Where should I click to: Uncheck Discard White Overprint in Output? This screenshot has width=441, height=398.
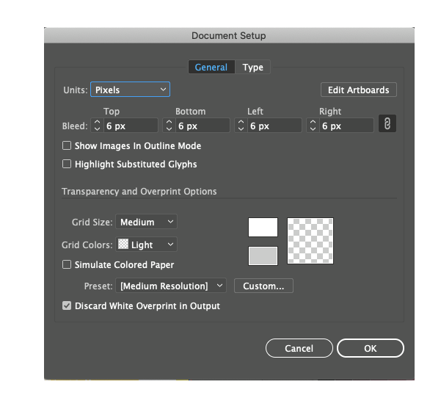click(68, 305)
